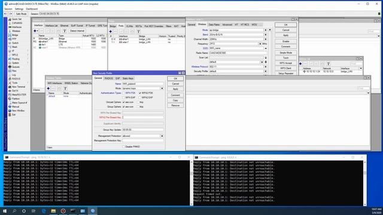Open wireless Mode ap bridge dropdown
Viewport: 383px width, 215px height.
[x=266, y=30]
